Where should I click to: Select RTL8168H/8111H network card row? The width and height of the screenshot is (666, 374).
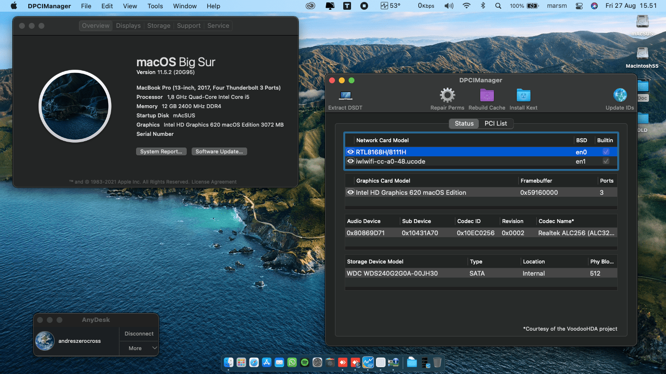pos(481,152)
